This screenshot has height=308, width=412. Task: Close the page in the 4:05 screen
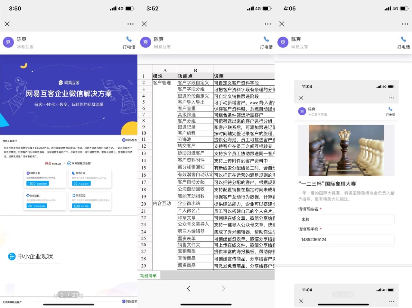click(282, 24)
